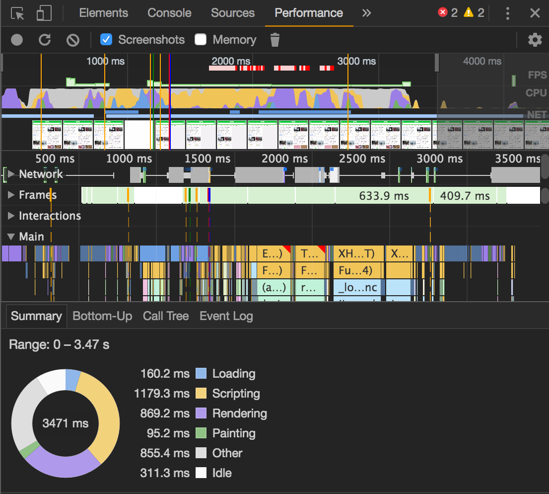
Task: Clear the recording with the clear icon
Action: (73, 40)
